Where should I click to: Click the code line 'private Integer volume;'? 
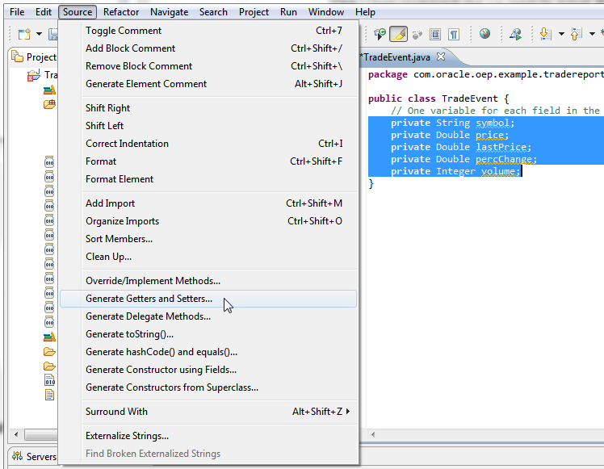tap(455, 171)
